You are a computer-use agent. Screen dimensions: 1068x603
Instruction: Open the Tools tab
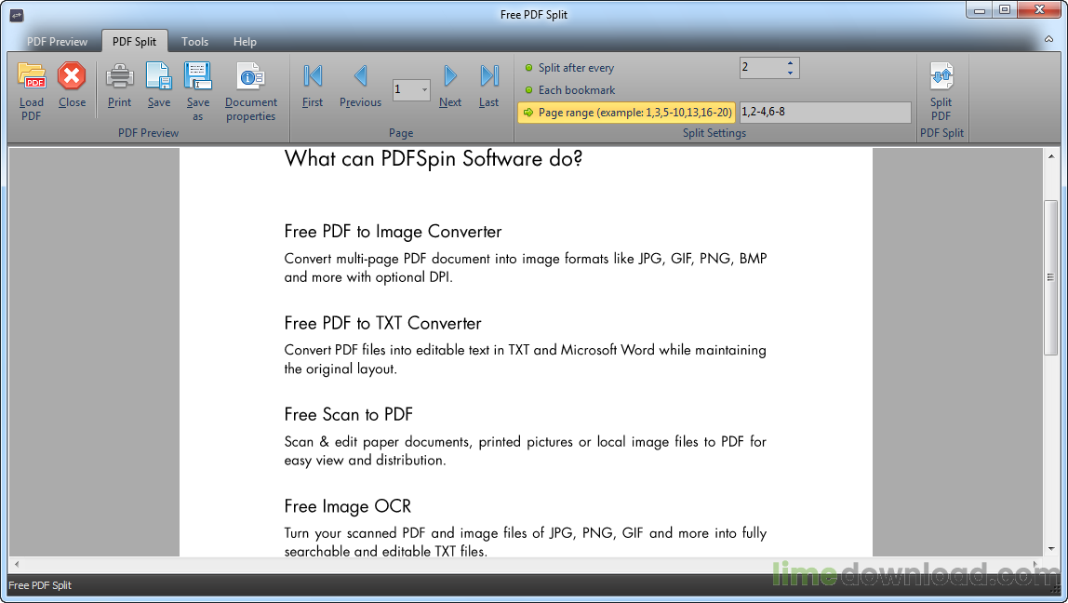(x=195, y=42)
